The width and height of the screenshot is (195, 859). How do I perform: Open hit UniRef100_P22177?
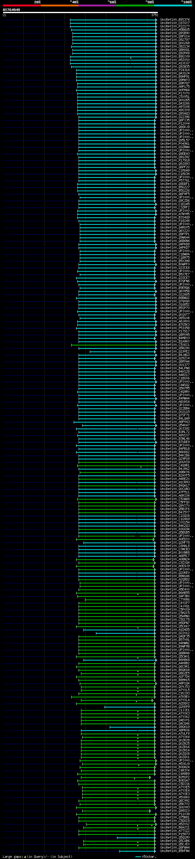(x=175, y=26)
